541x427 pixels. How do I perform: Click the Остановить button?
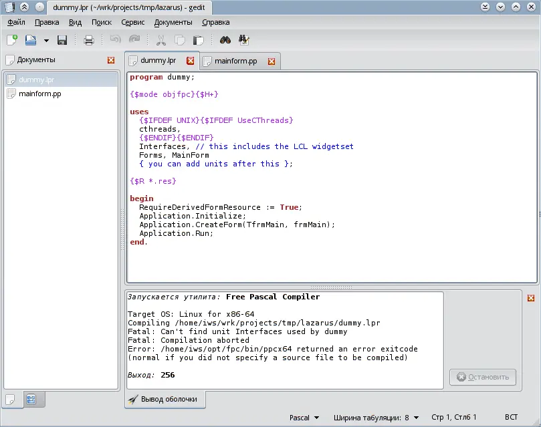pos(483,377)
